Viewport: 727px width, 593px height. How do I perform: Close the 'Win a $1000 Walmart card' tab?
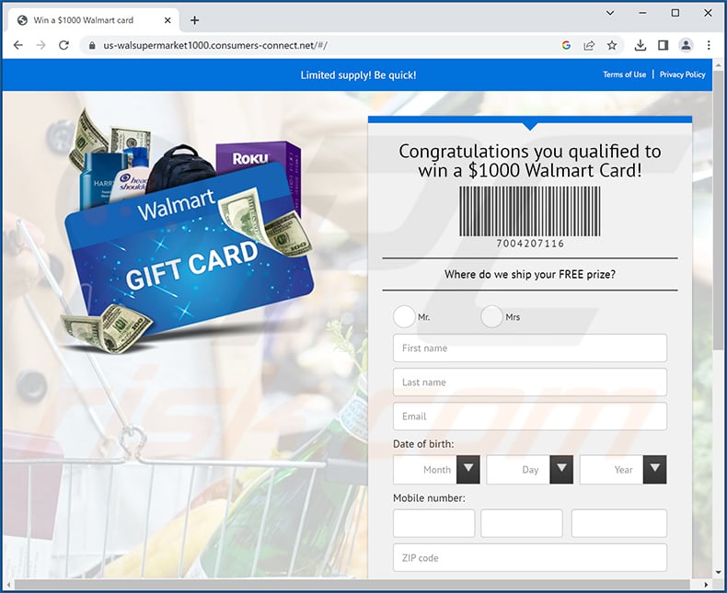coord(167,20)
